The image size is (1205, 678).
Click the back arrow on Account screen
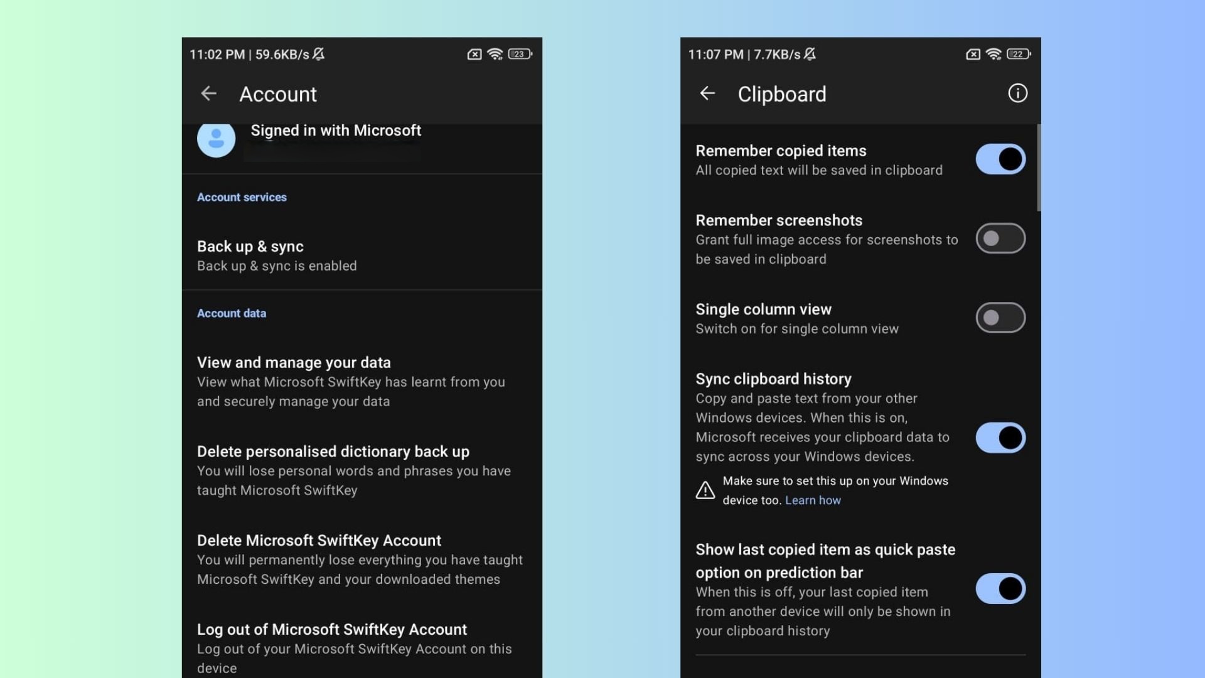pyautogui.click(x=209, y=94)
